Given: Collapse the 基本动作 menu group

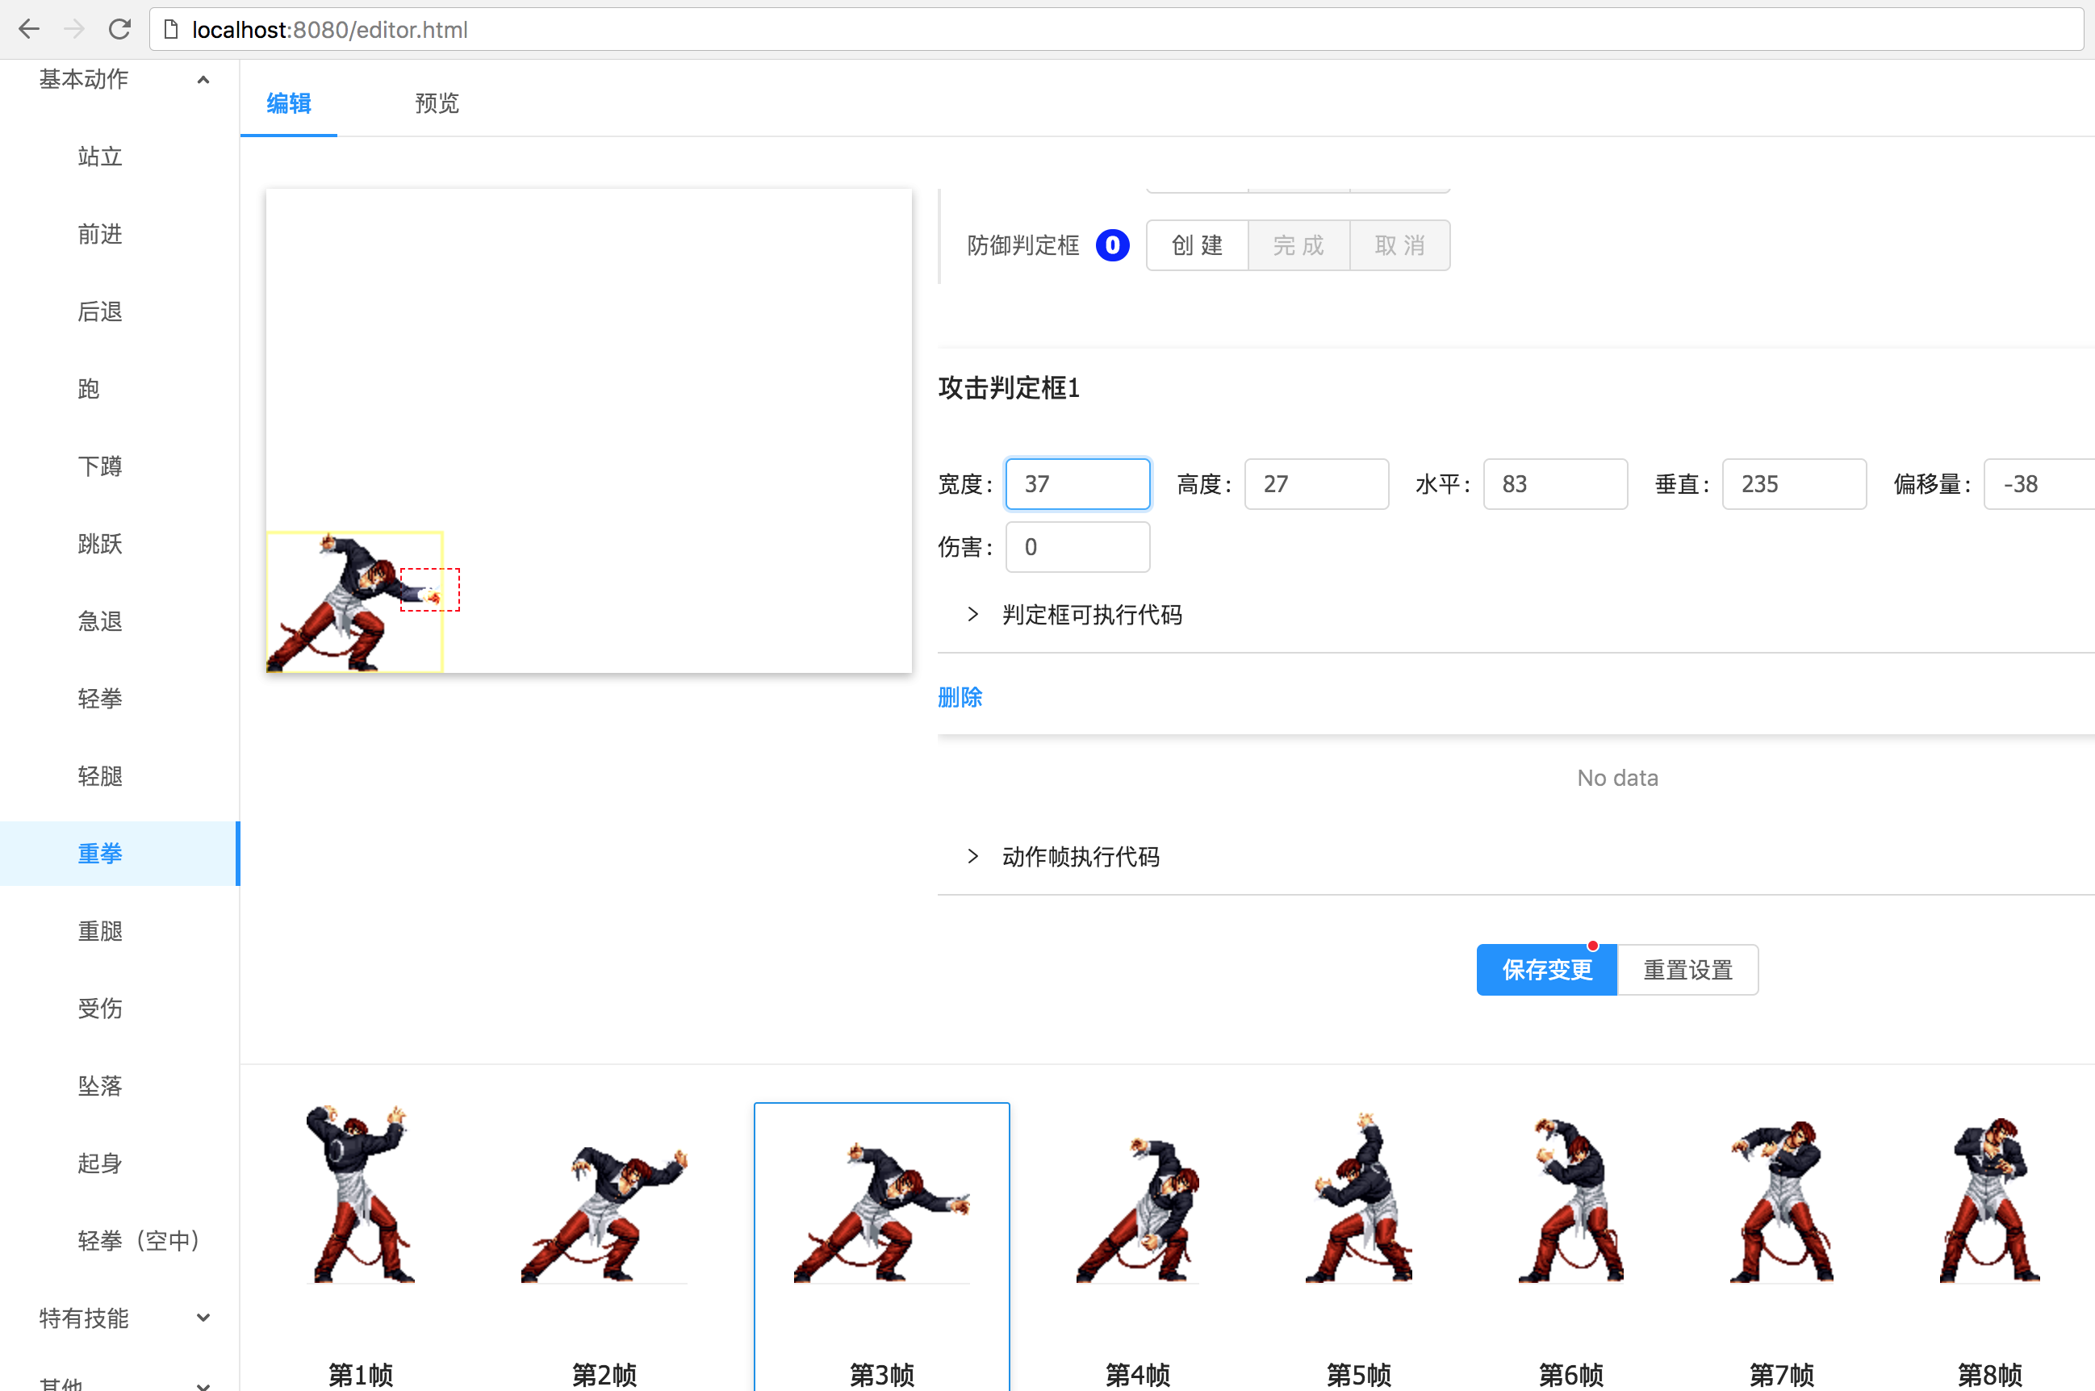Looking at the screenshot, I should click(x=123, y=80).
